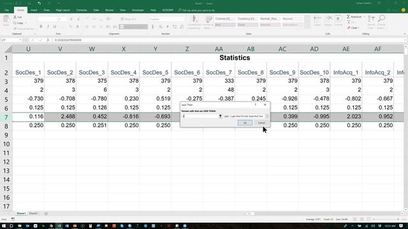Click the Cut scissors icon
This screenshot has width=408, height=229.
[15, 17]
